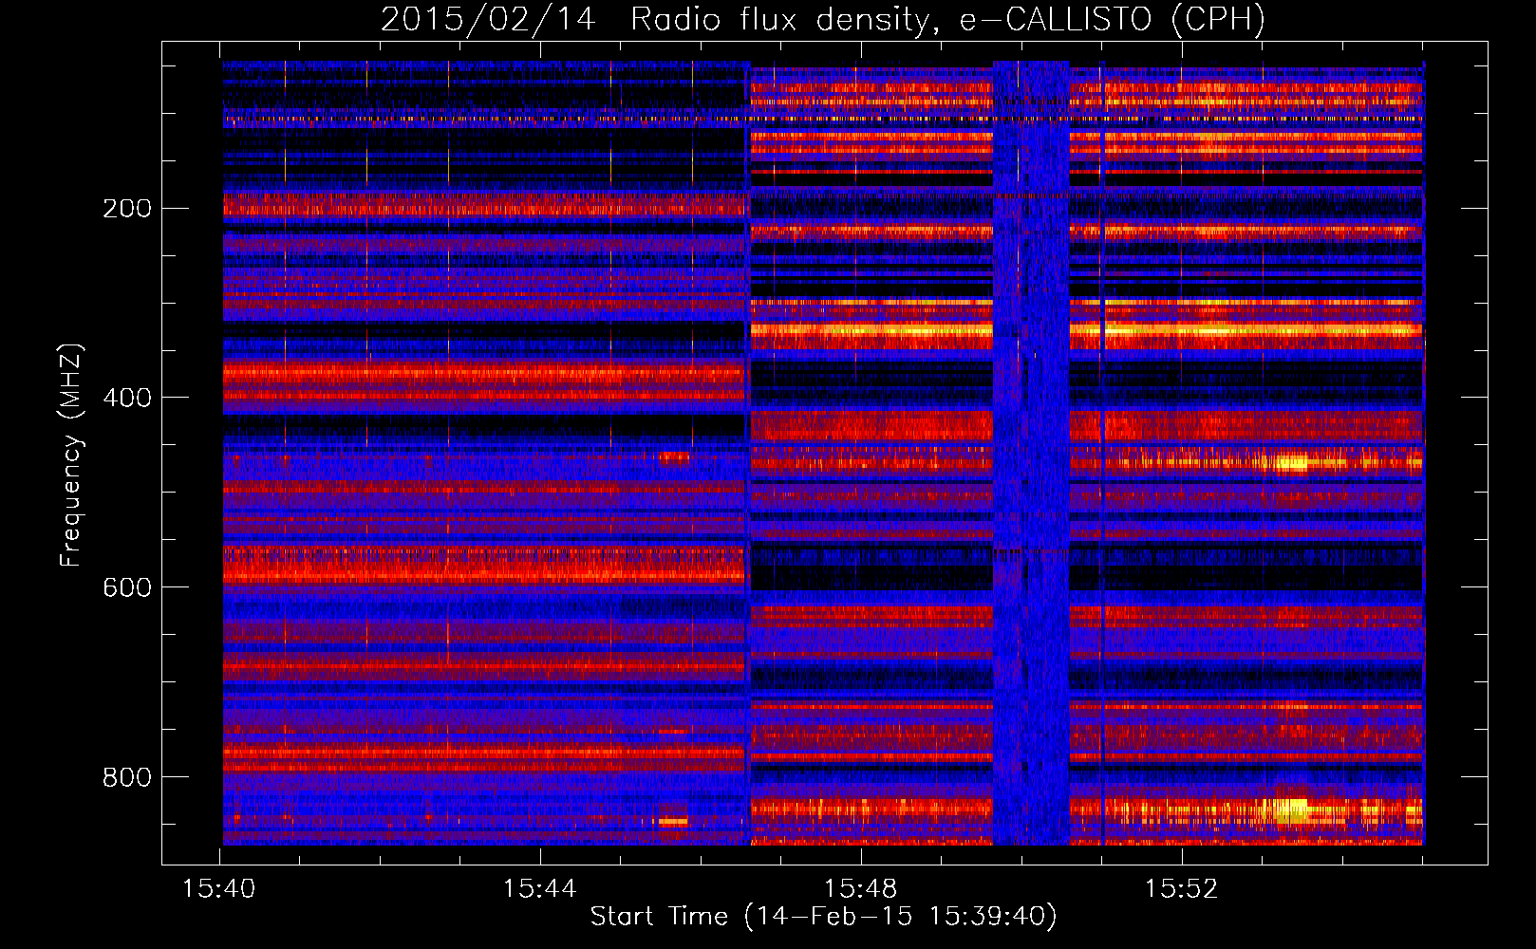This screenshot has width=1536, height=949.
Task: Click the 600 frequency tick label
Action: pos(127,588)
